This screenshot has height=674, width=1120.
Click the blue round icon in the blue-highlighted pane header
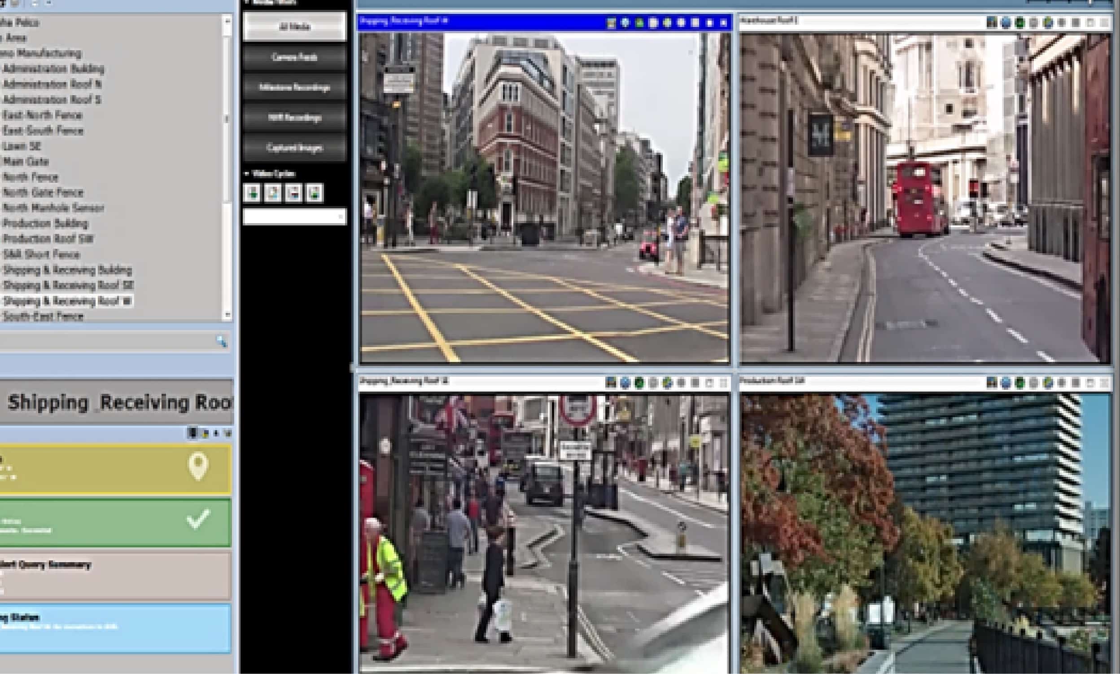coord(626,23)
